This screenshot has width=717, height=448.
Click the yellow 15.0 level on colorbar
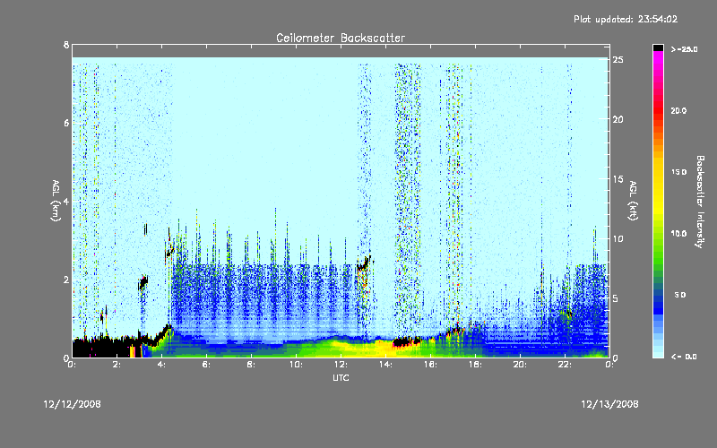658,172
